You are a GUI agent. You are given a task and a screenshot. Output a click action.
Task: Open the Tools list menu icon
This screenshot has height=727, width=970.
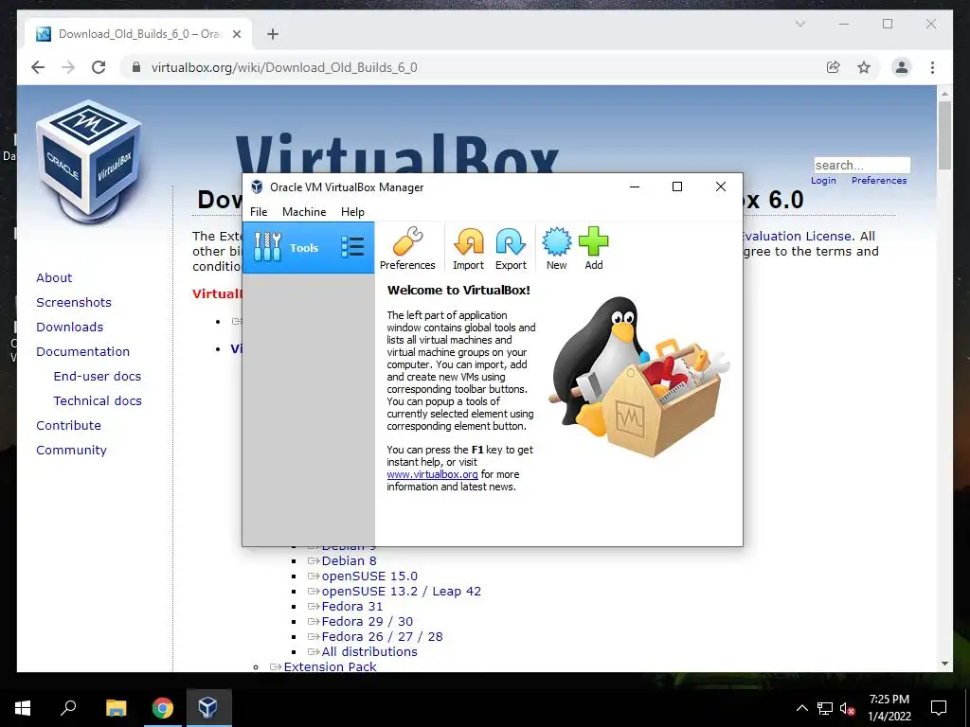point(352,247)
